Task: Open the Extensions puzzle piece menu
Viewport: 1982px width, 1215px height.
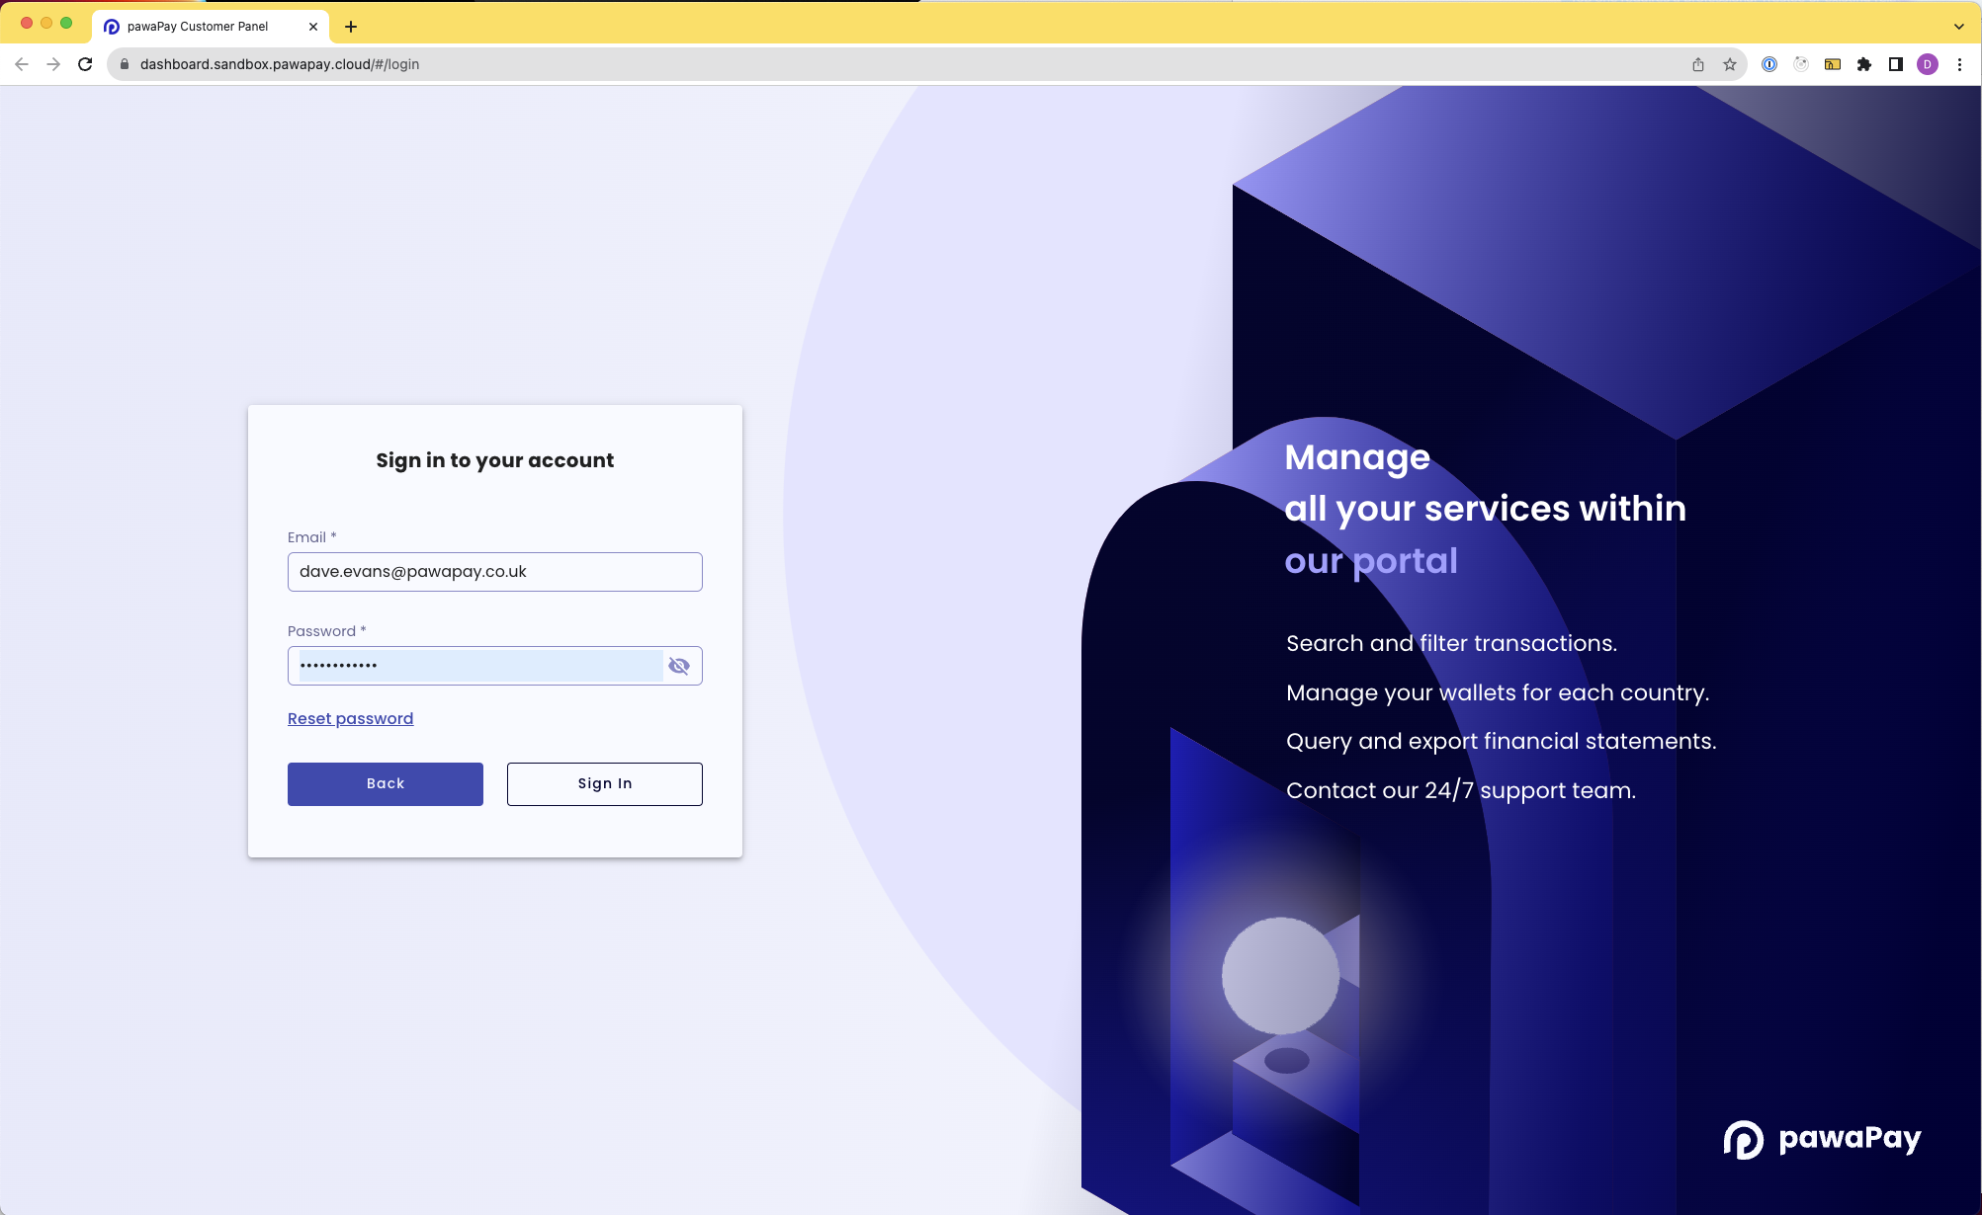Action: tap(1863, 64)
